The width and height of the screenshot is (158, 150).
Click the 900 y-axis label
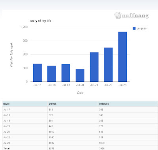pyautogui.click(x=25, y=41)
